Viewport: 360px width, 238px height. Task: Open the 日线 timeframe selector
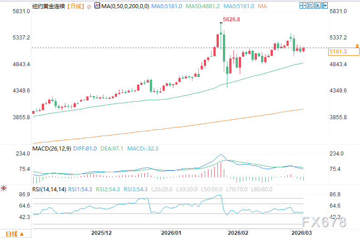75,6
